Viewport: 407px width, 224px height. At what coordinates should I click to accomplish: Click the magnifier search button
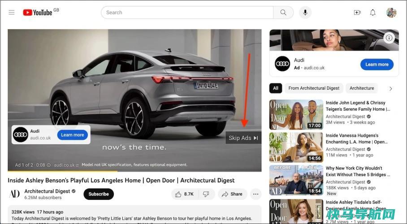pyautogui.click(x=283, y=13)
